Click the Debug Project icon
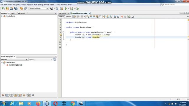This screenshot has height=106, width=189. pyautogui.click(x=71, y=9)
